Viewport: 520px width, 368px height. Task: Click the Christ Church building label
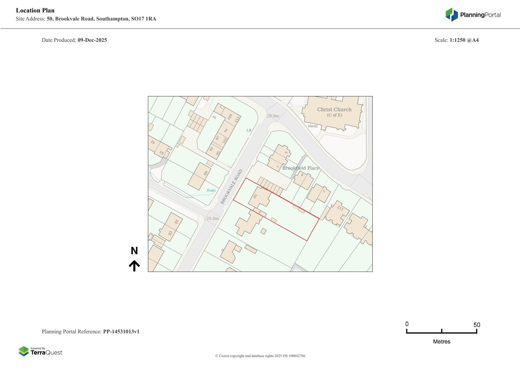point(334,110)
